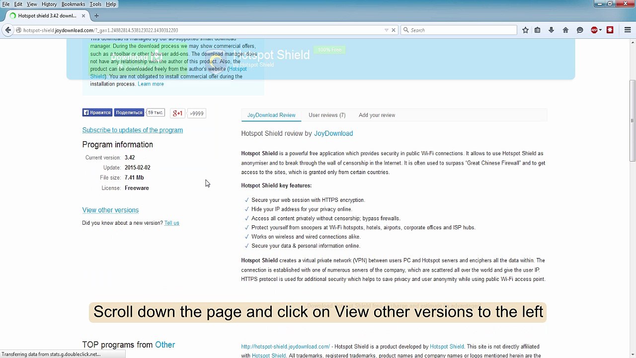Screen dimensions: 636x358
Task: Go to Firefox home page icon
Action: point(565,30)
